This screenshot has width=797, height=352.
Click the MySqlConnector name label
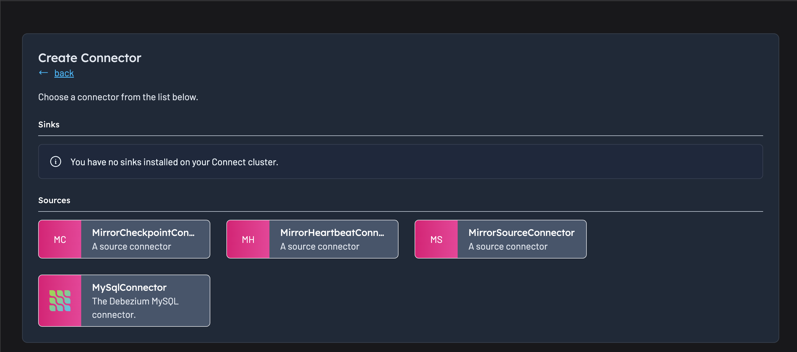(129, 287)
